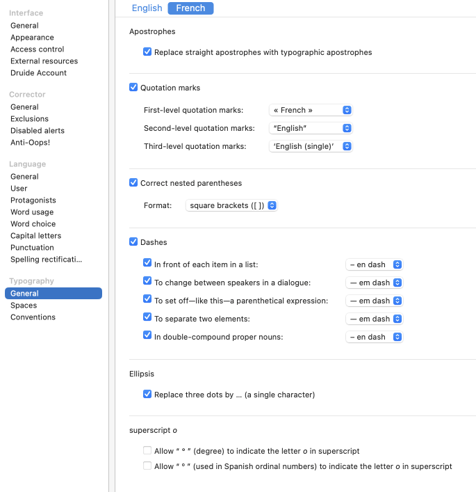Screen dimensions: 476x492
Task: Disable Correct nested parentheses option
Action: pyautogui.click(x=133, y=183)
